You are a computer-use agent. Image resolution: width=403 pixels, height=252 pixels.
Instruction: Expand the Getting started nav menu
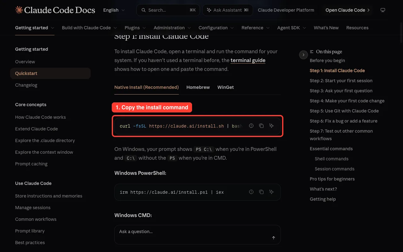pyautogui.click(x=35, y=28)
